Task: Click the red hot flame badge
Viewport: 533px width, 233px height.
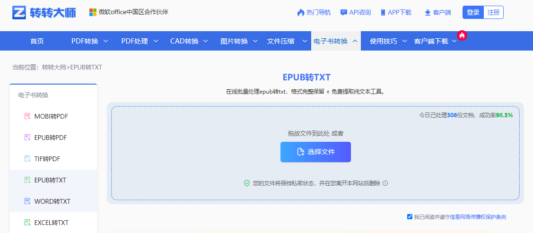Action: click(x=462, y=35)
